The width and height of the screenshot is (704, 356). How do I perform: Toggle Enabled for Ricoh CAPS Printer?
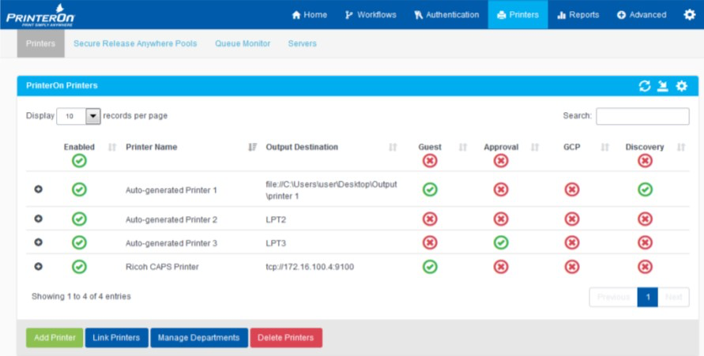[x=79, y=267]
